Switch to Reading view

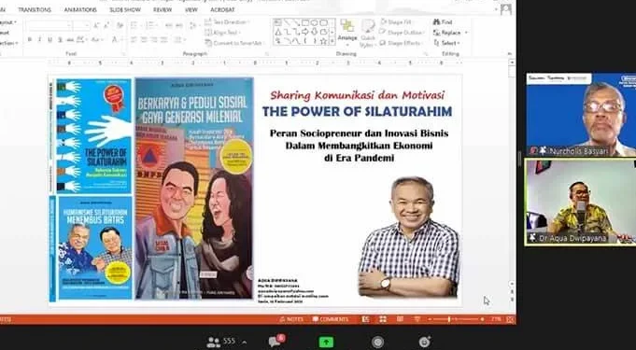coord(400,319)
